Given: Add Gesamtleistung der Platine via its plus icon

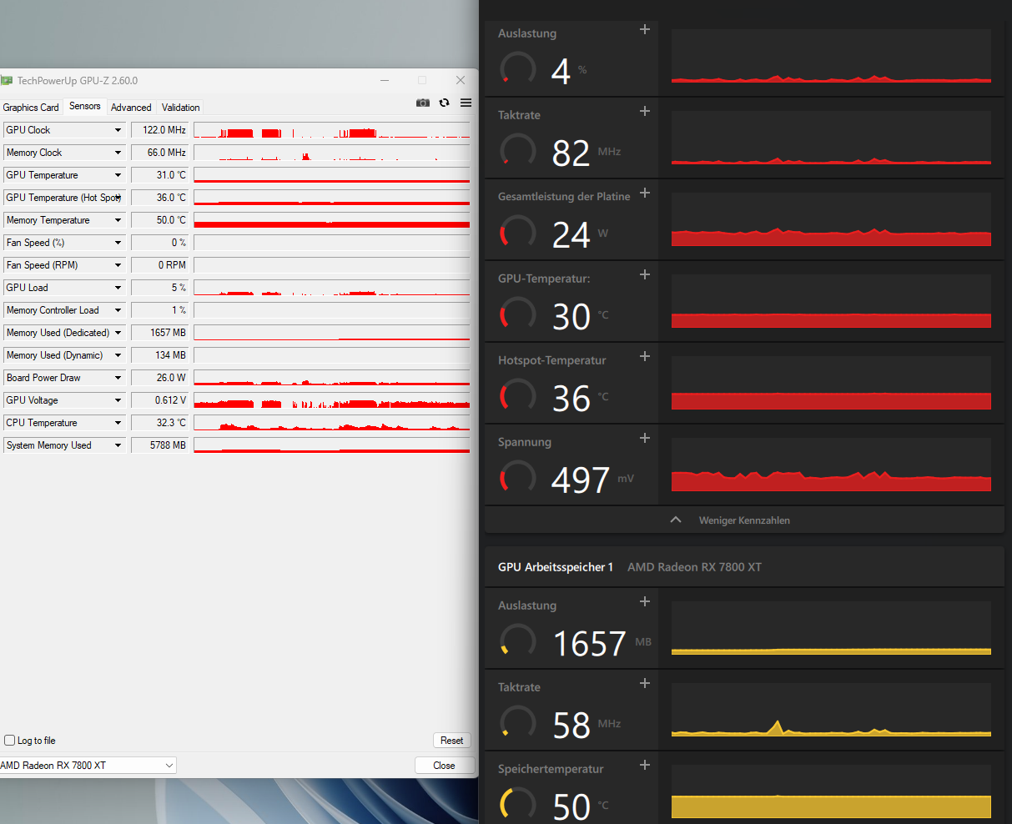Looking at the screenshot, I should coord(644,192).
